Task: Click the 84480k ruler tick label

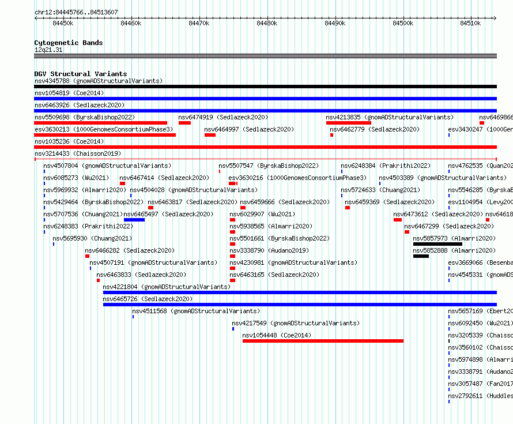Action: click(267, 23)
